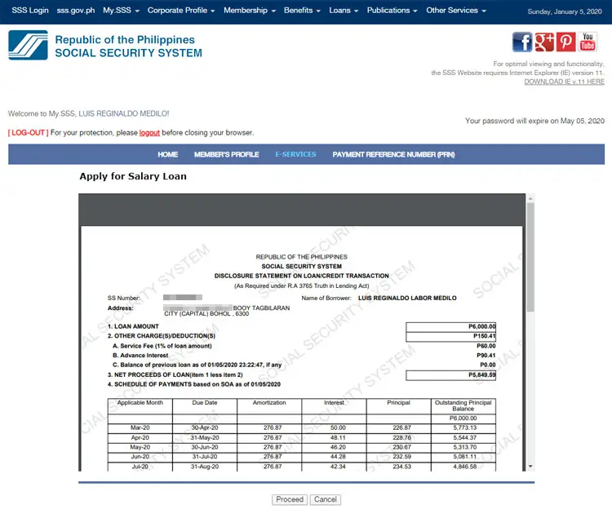
Task: Click the 30-Apr-20 due date cell
Action: pos(205,428)
